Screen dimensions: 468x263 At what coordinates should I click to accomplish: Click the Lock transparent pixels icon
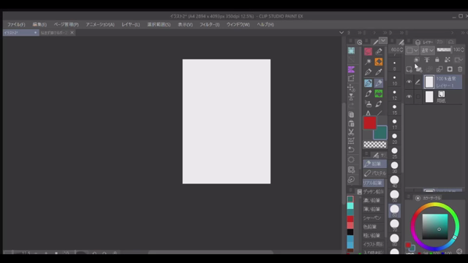click(x=447, y=60)
